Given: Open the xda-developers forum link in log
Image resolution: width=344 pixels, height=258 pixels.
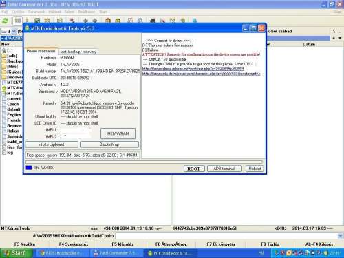Looking at the screenshot, I should [x=201, y=74].
